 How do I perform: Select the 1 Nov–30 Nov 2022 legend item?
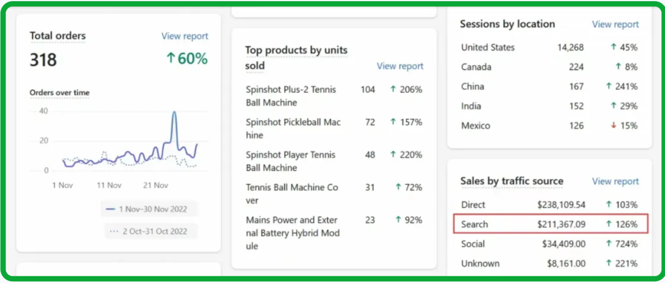[x=147, y=209]
